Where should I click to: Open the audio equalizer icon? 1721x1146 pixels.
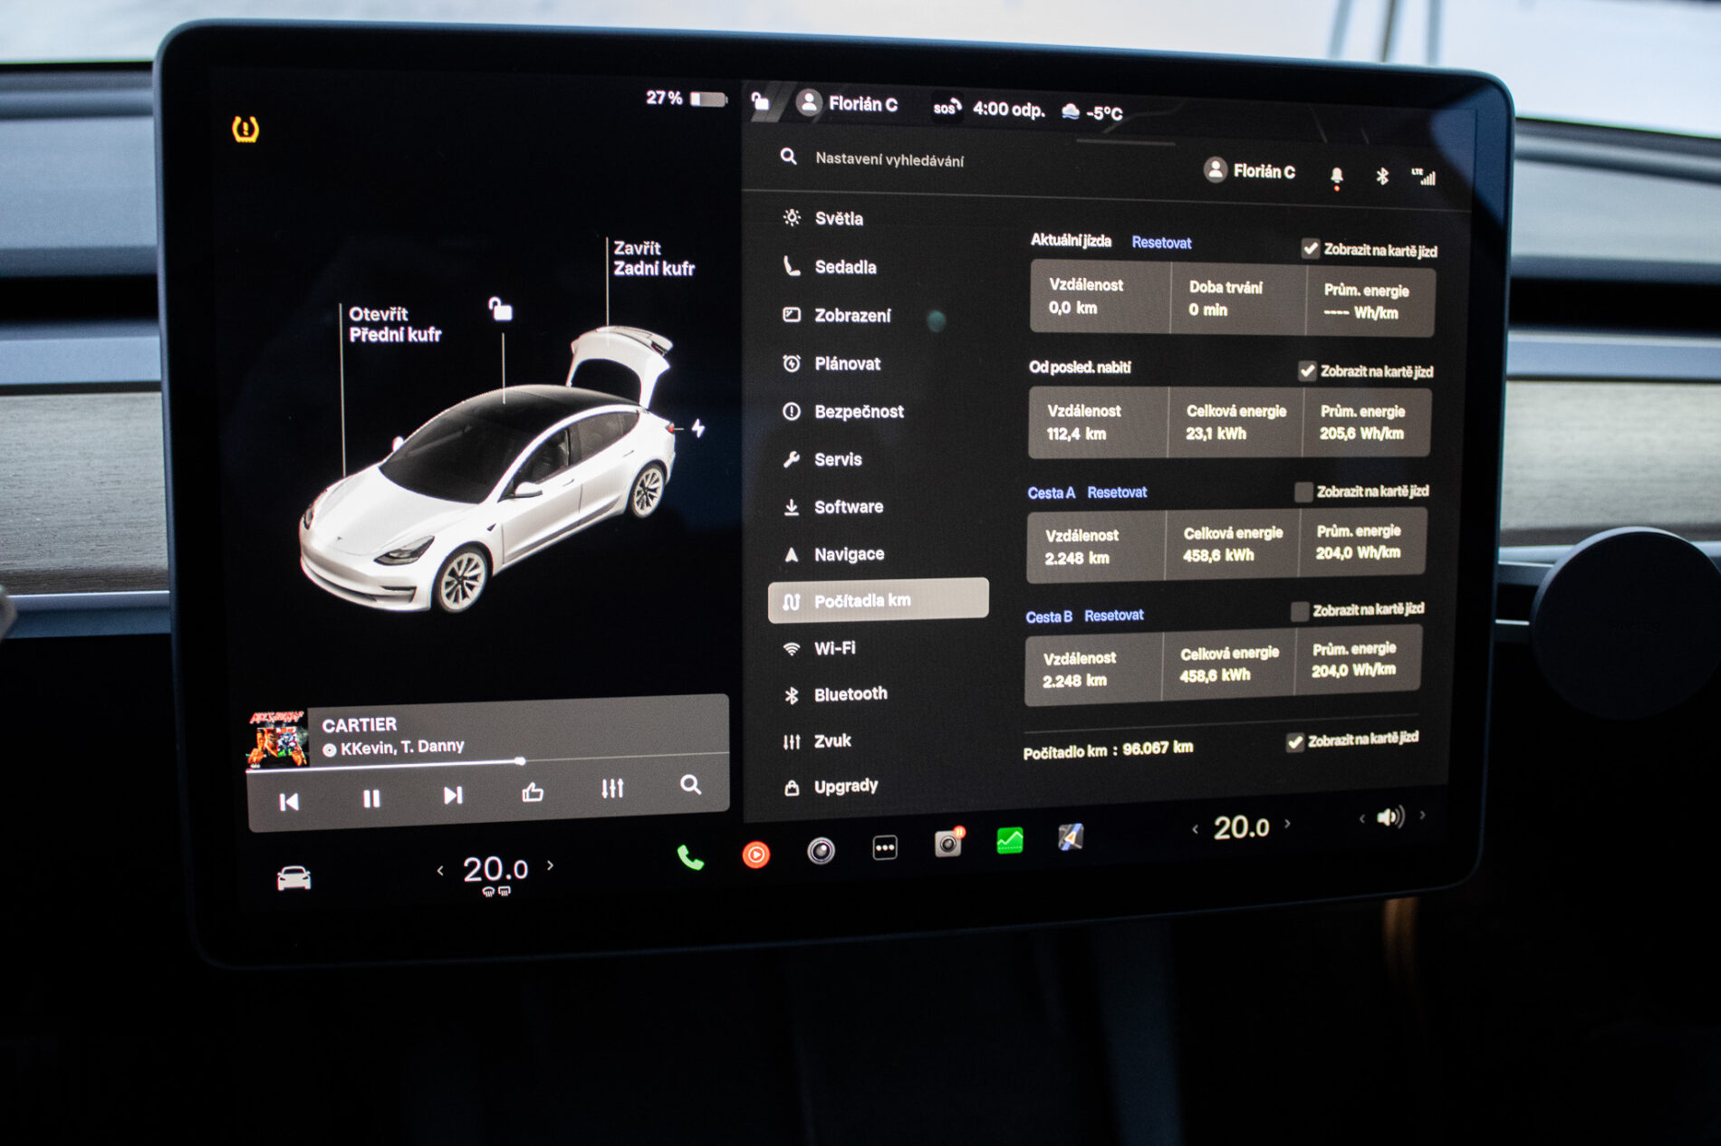[612, 788]
